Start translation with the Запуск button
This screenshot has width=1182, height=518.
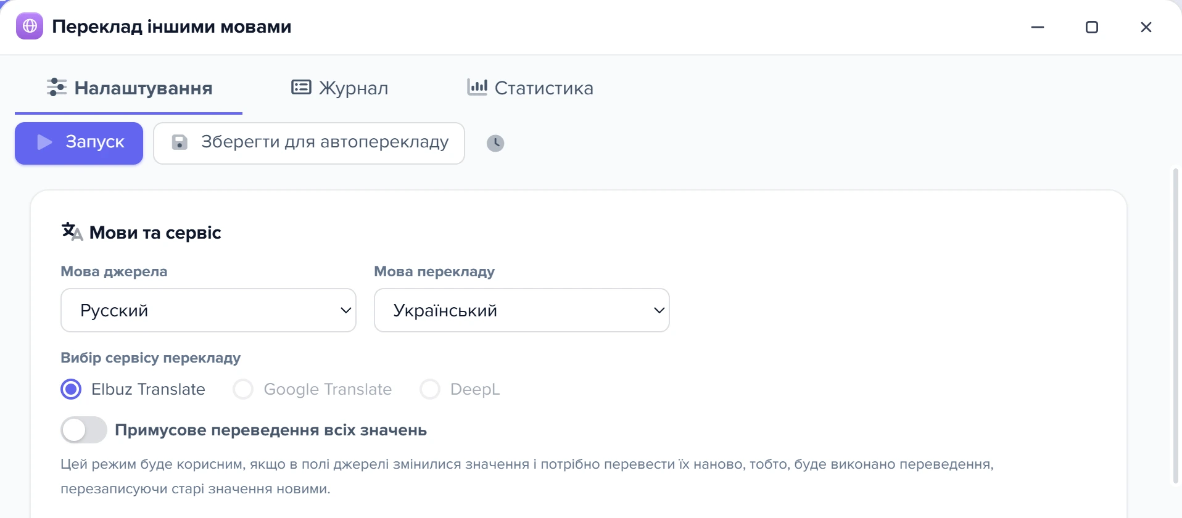tap(79, 143)
